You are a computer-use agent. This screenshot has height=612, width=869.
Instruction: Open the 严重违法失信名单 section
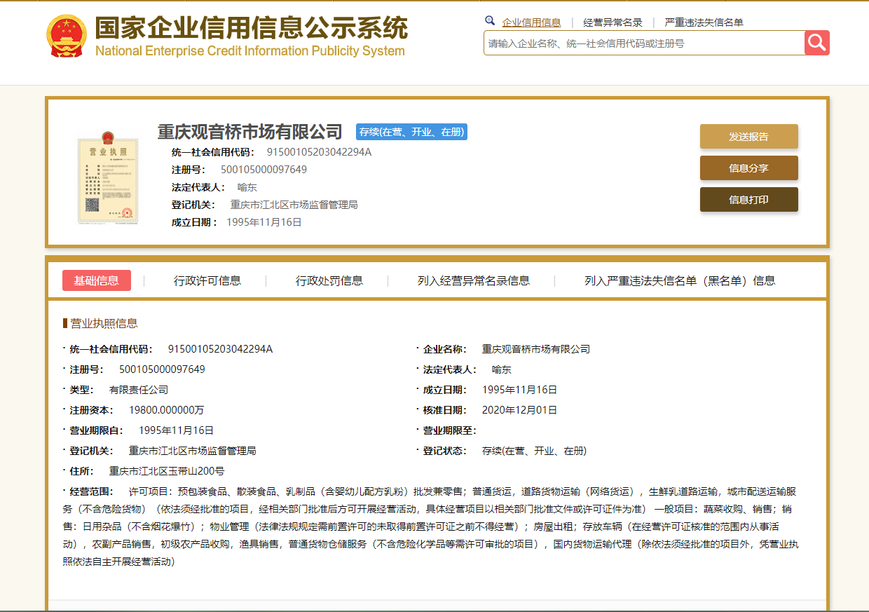[x=704, y=22]
